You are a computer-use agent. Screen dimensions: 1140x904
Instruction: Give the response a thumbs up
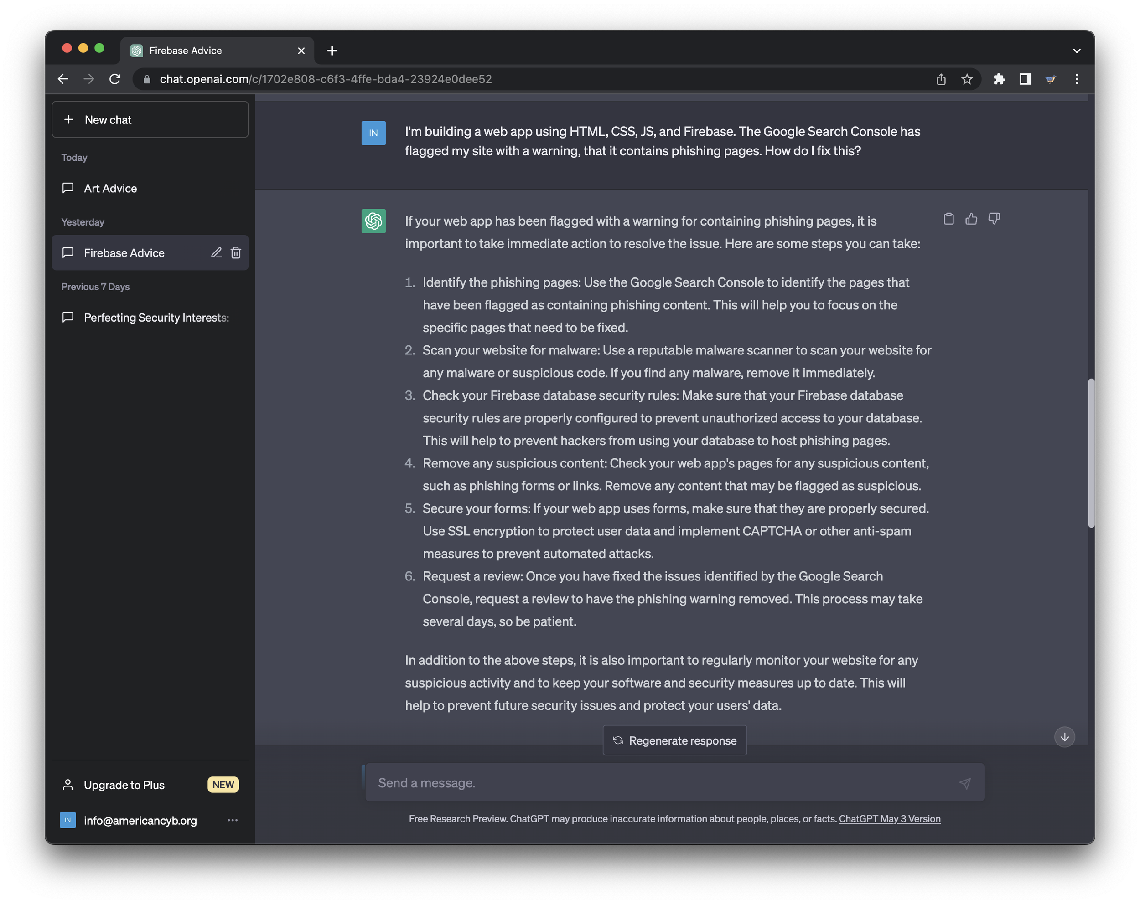[x=971, y=219]
